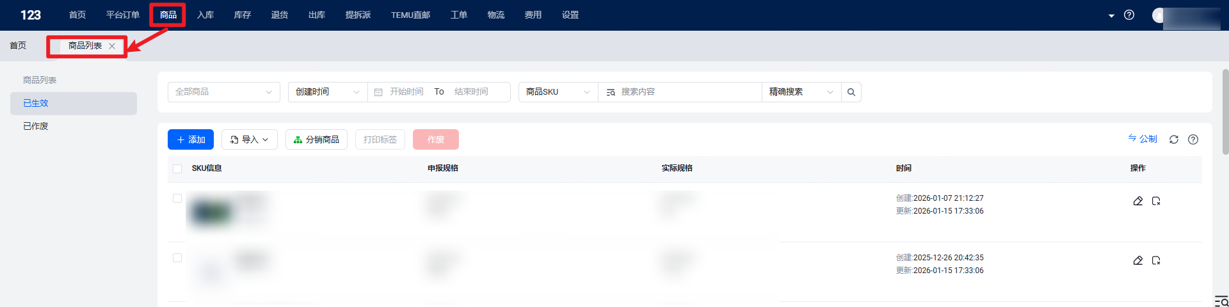
Task: Click the 分销商品 button
Action: 316,139
